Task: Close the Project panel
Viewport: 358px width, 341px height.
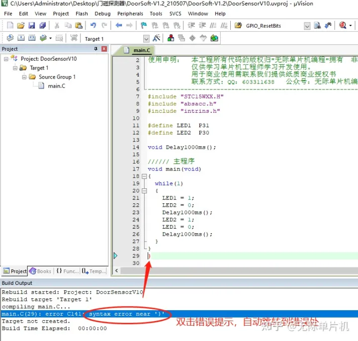Action: (x=104, y=49)
